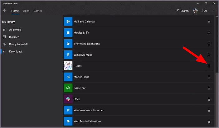Click the Windows Voice Recorder name
This screenshot has width=219, height=128.
pos(89,110)
